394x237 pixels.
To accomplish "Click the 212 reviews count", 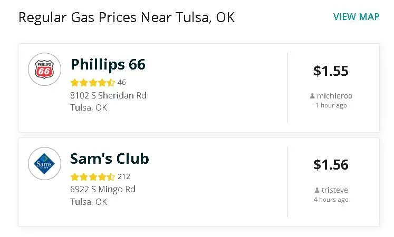I will coord(124,177).
